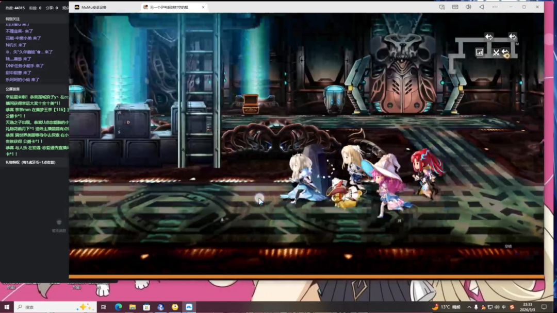The width and height of the screenshot is (557, 313).
Task: Click the microphone tray icon
Action: (x=476, y=307)
